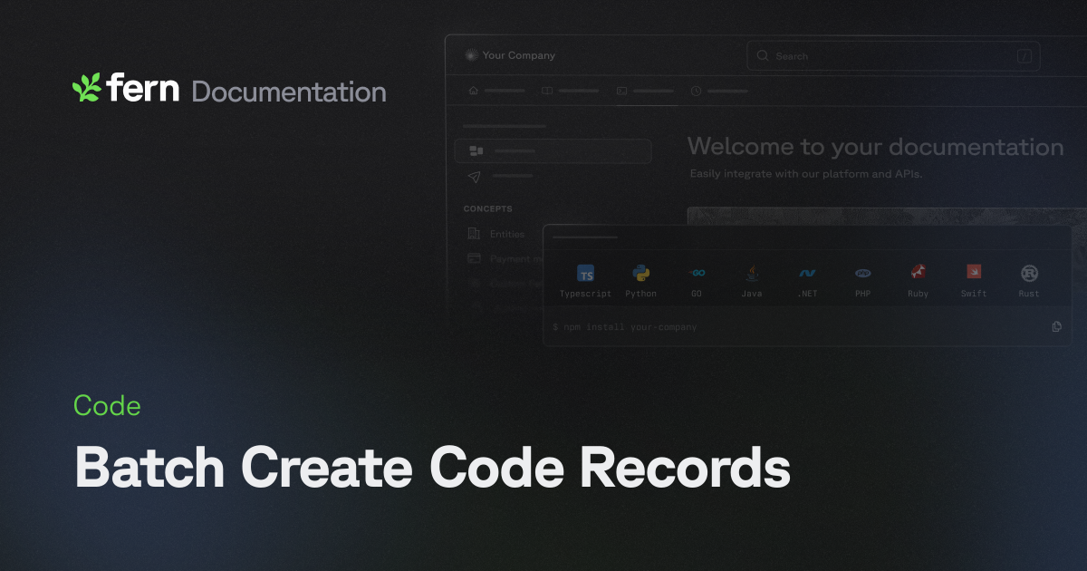Click the Entities building icon
The image size is (1087, 571).
[x=474, y=234]
